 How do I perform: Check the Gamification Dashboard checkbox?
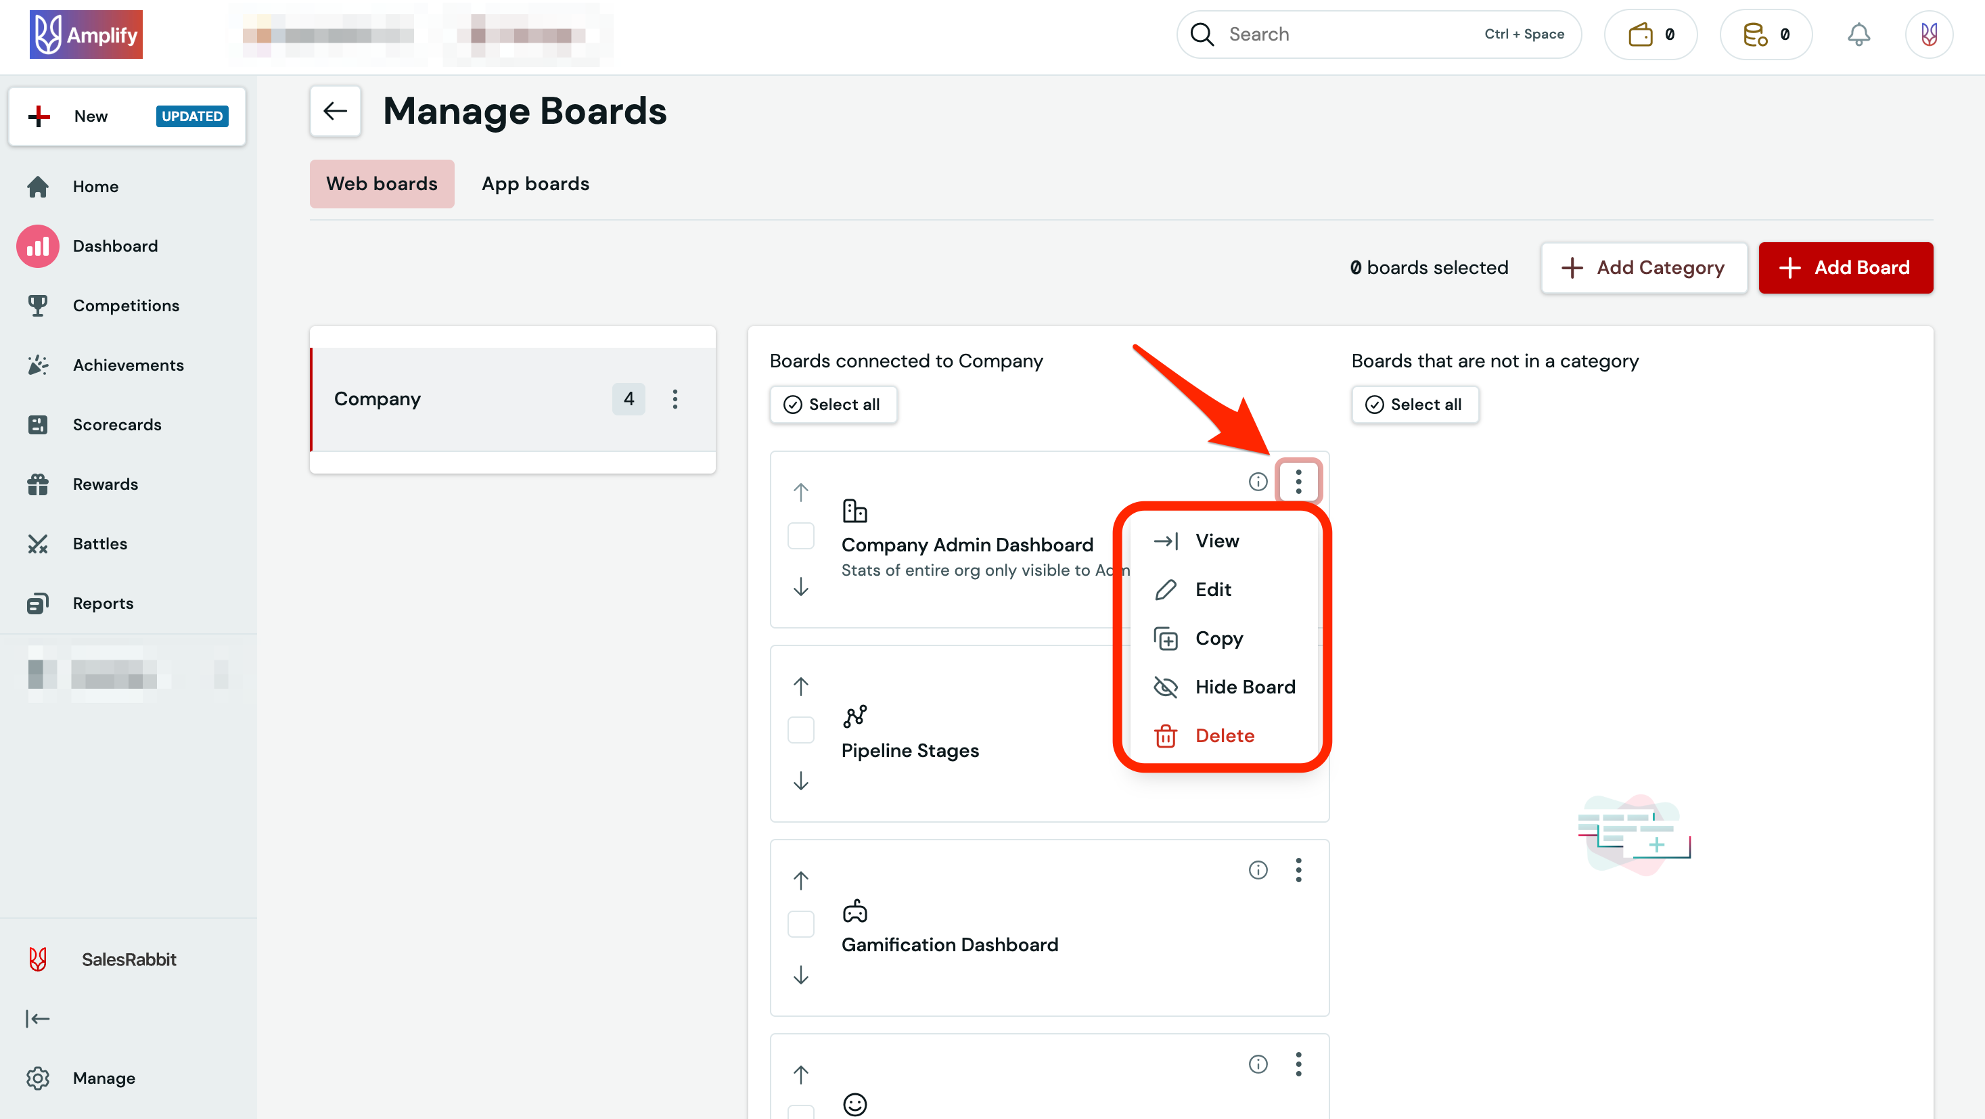point(800,924)
